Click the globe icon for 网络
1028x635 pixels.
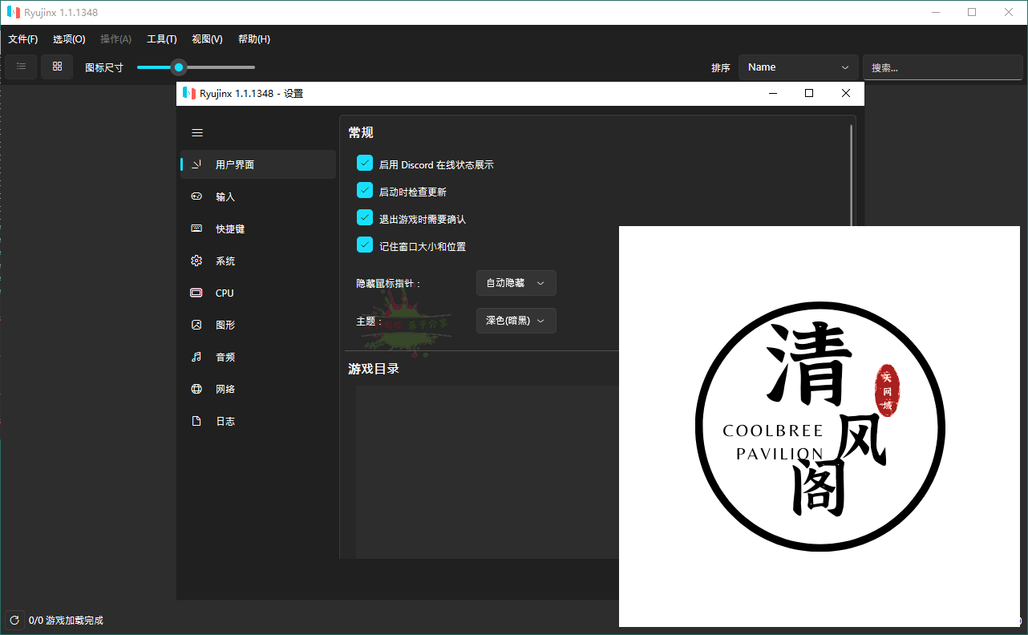196,389
